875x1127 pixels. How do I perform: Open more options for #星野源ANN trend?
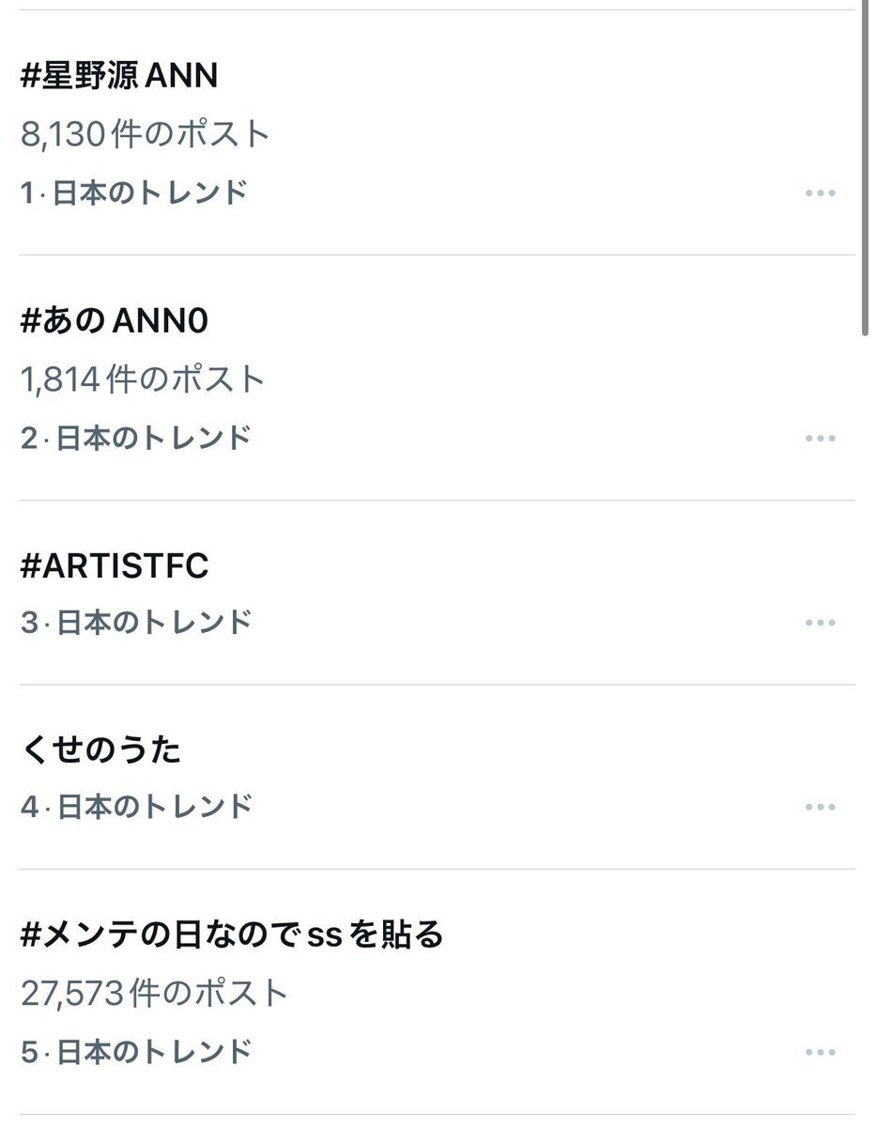point(820,193)
